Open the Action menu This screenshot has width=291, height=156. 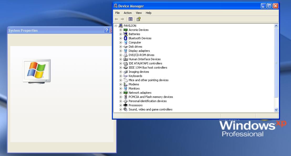click(128, 13)
